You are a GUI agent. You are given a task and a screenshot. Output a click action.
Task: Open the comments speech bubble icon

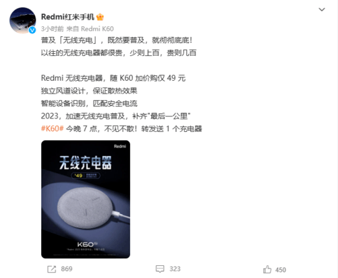click(x=160, y=269)
